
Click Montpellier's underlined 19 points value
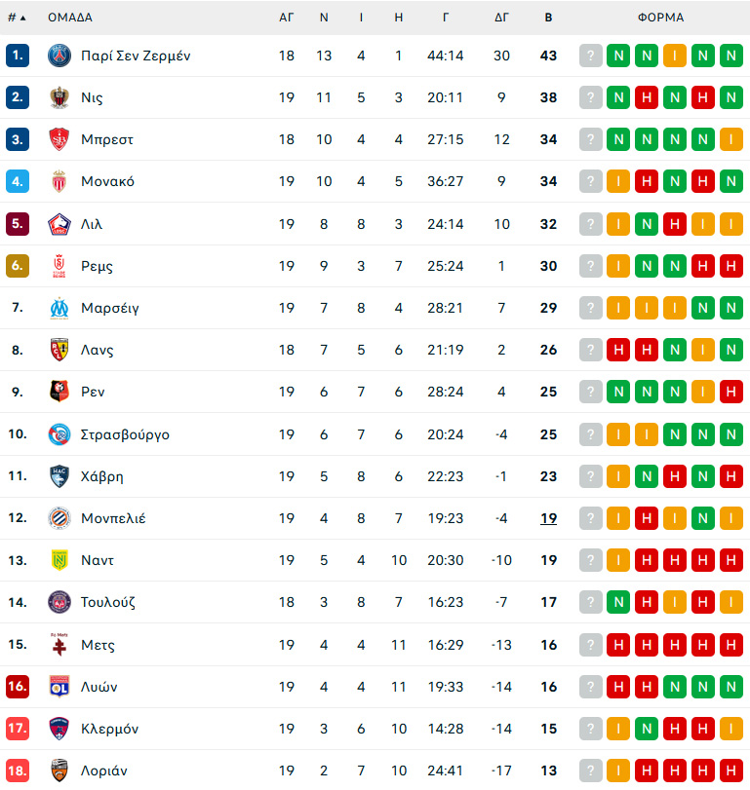click(x=548, y=518)
